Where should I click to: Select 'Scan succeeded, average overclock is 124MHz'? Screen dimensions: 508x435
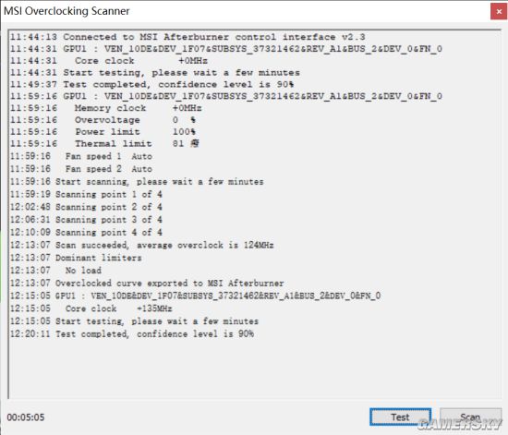pyautogui.click(x=142, y=245)
